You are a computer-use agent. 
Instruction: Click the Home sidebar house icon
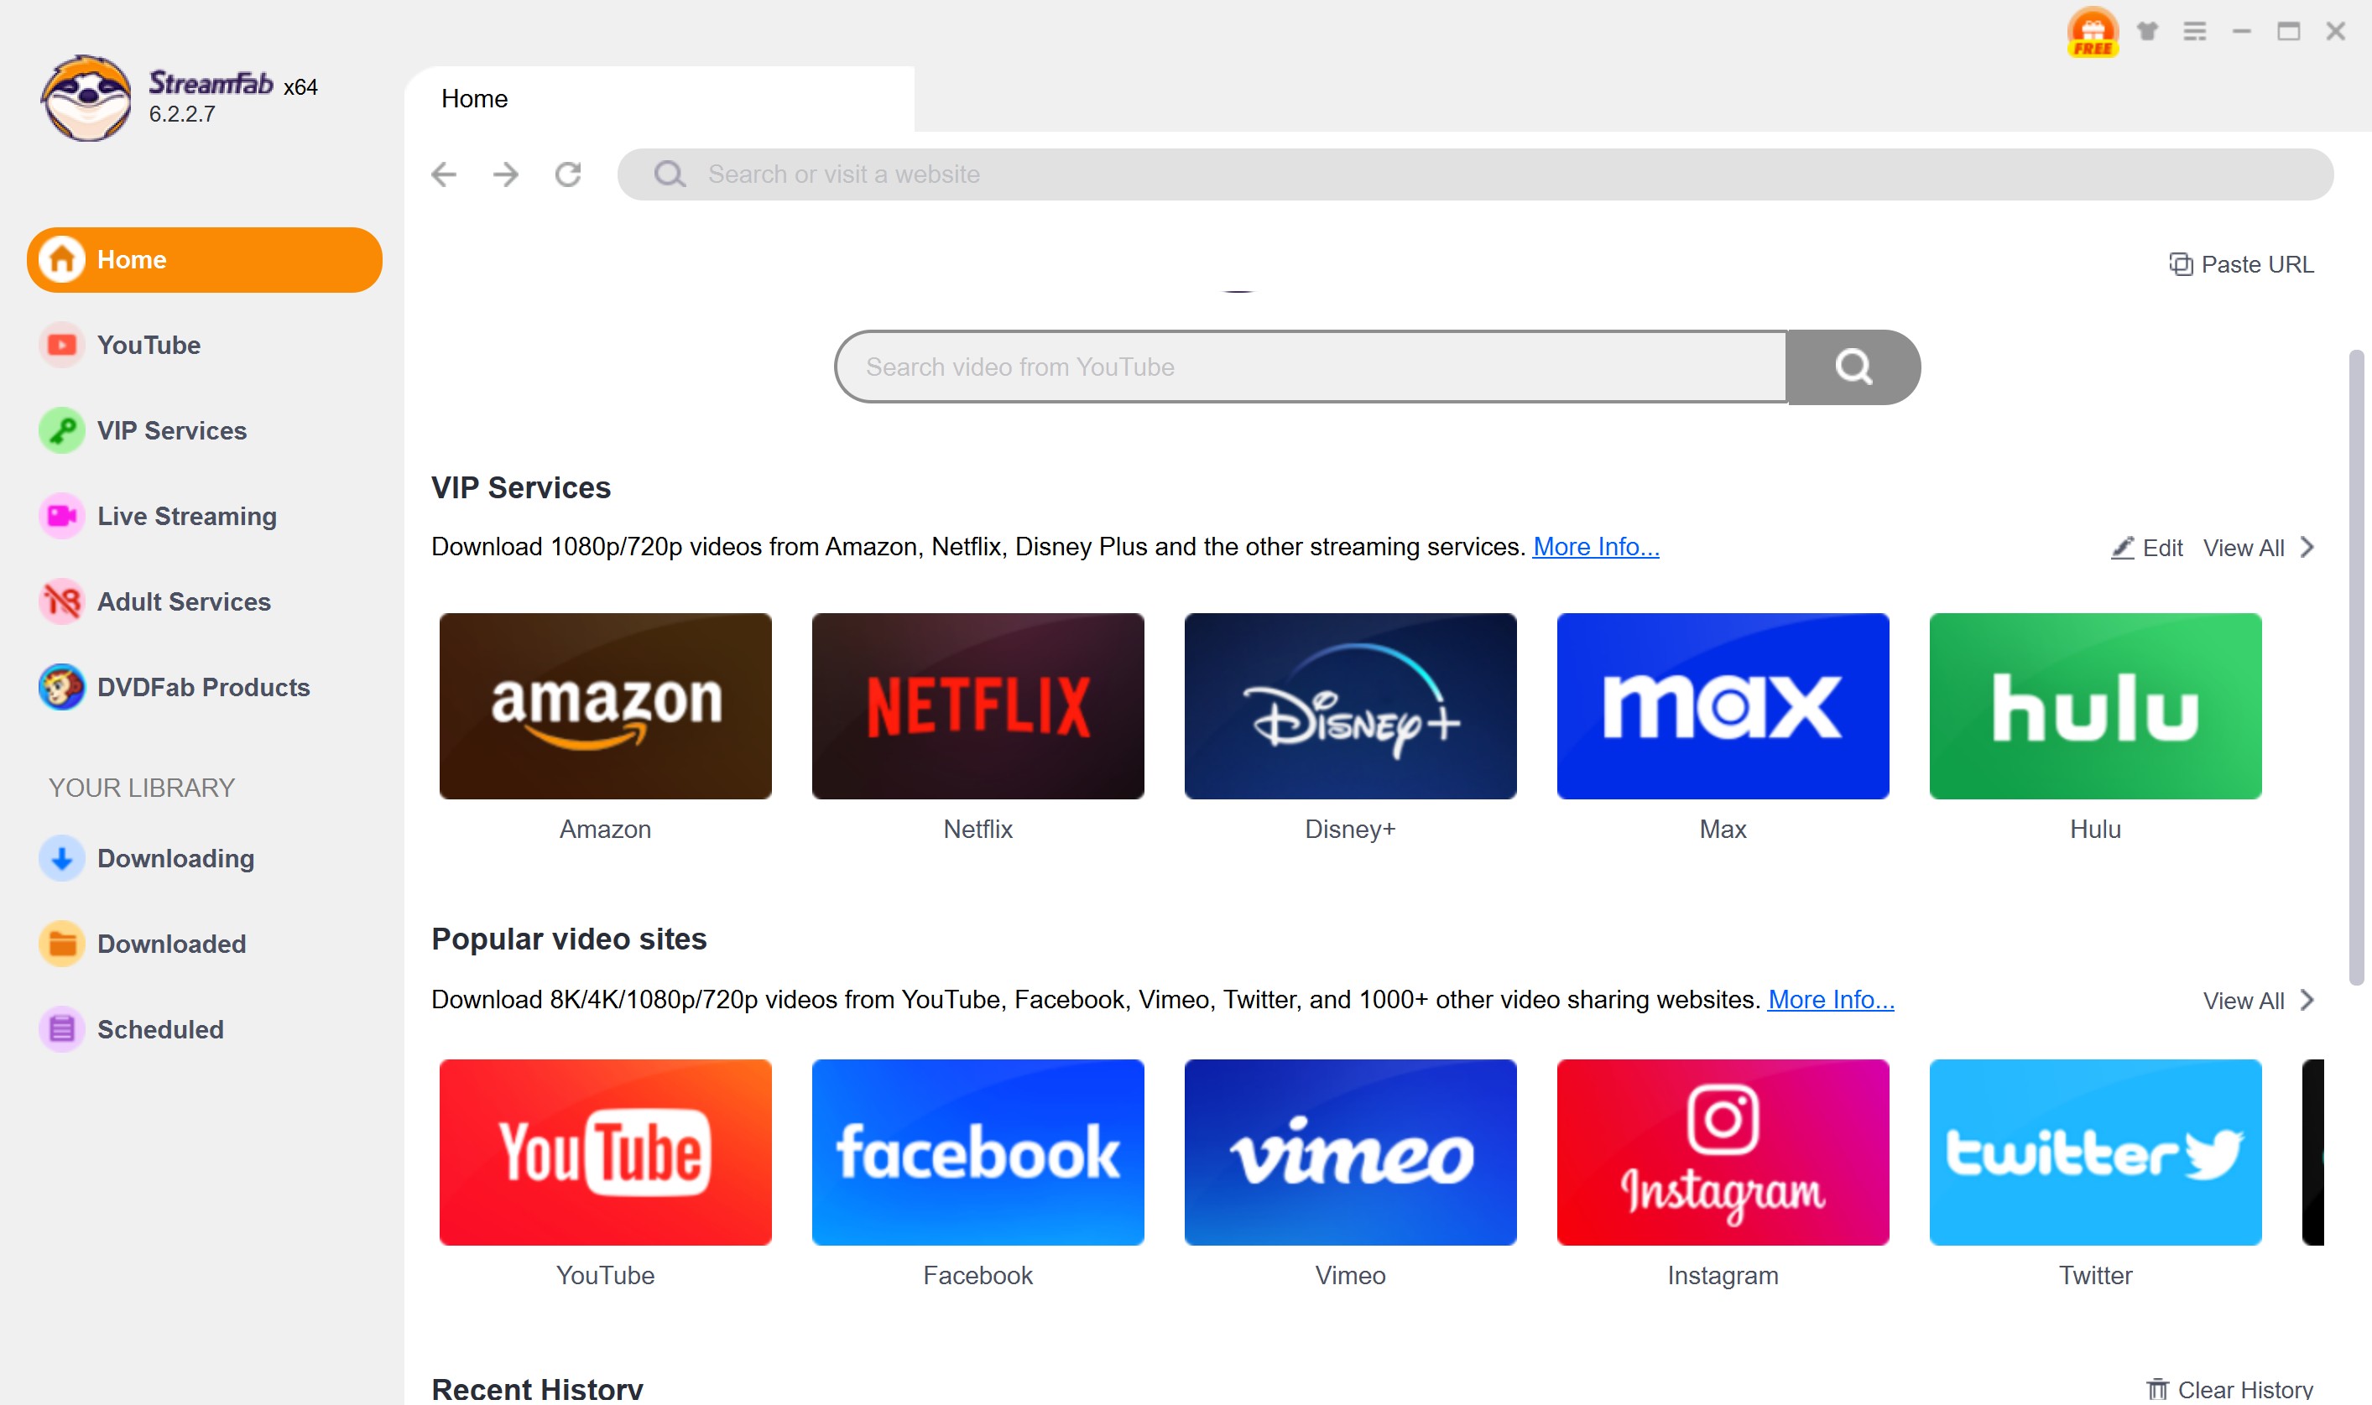pyautogui.click(x=61, y=259)
